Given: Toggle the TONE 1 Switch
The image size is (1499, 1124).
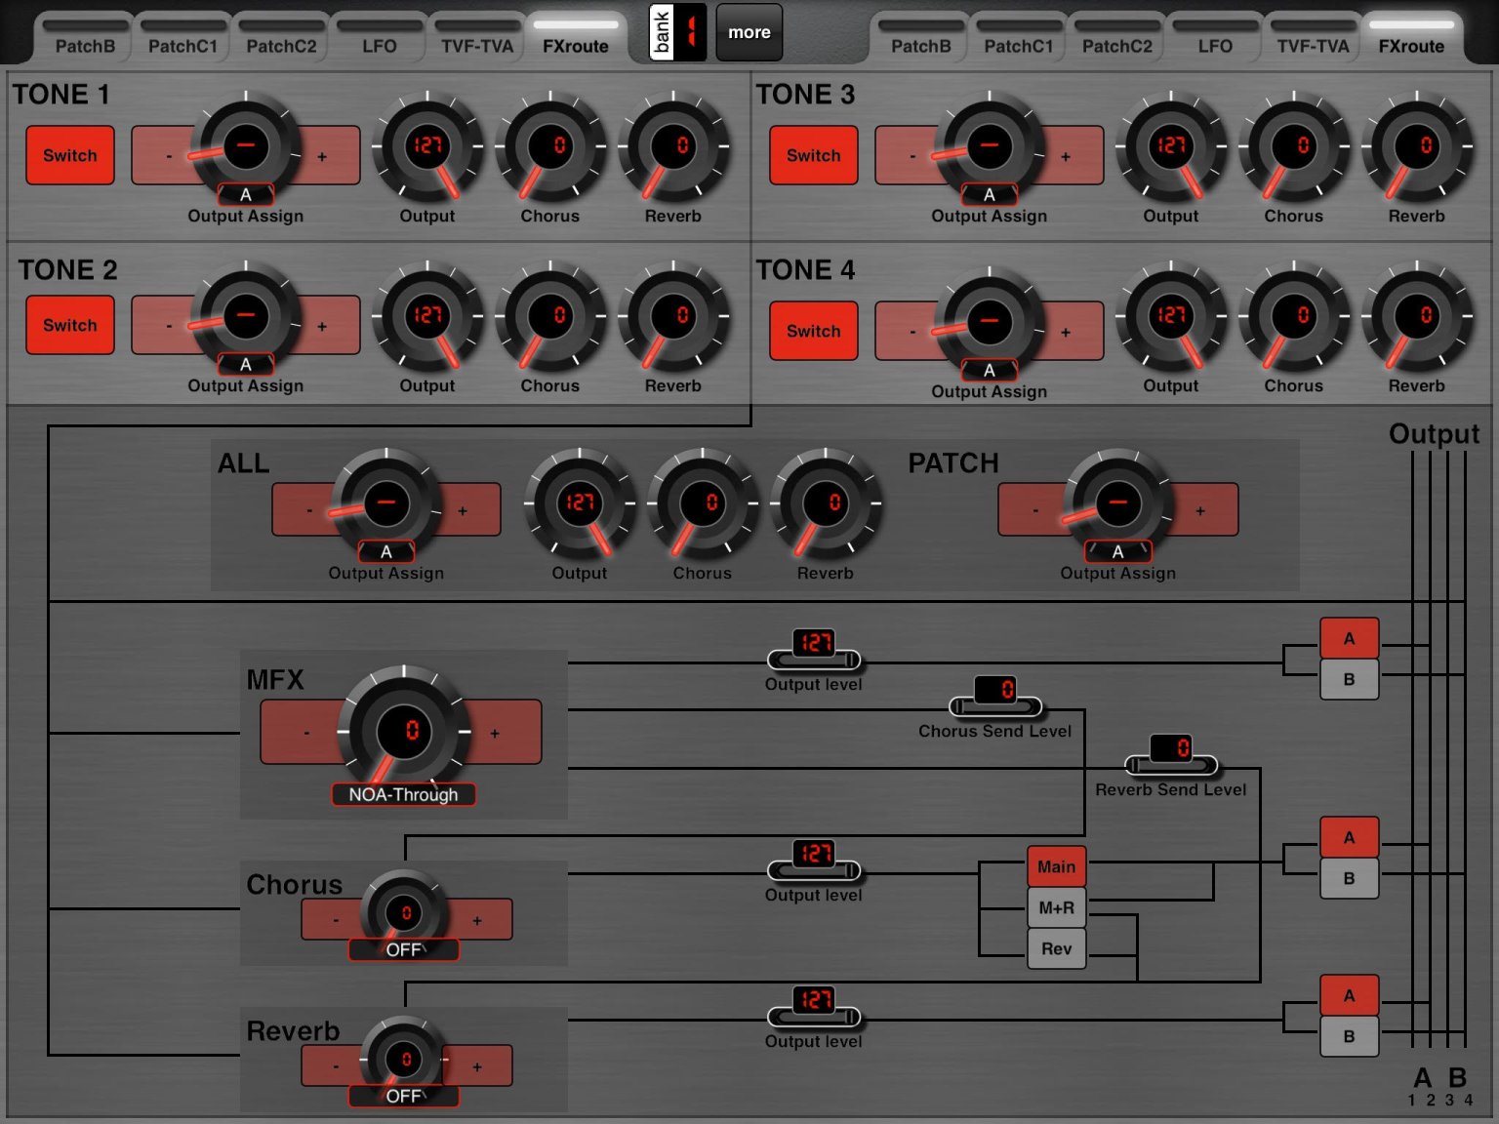Looking at the screenshot, I should click(x=70, y=155).
